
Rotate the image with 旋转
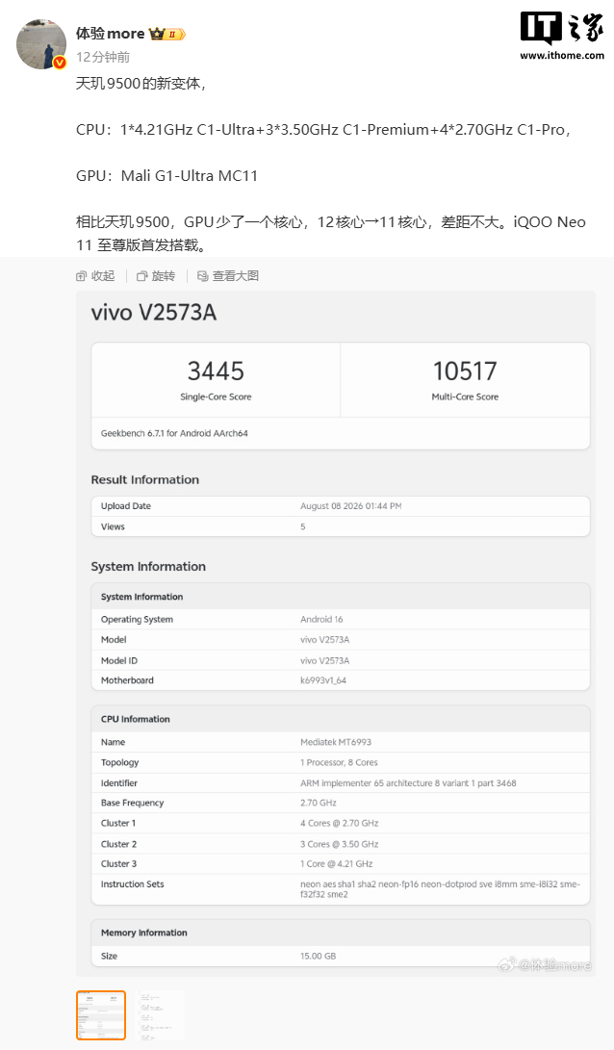(x=156, y=276)
